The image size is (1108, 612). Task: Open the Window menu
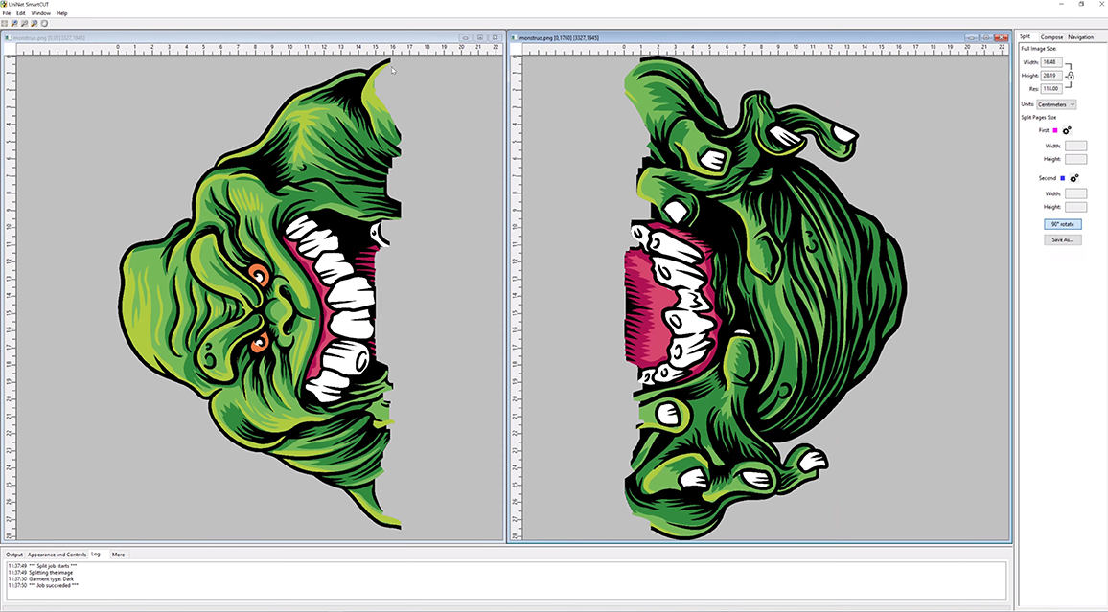click(x=40, y=13)
